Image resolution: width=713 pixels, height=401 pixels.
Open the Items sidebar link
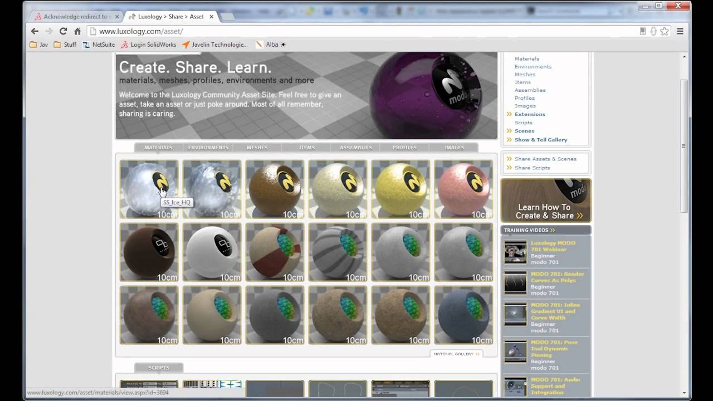point(522,82)
